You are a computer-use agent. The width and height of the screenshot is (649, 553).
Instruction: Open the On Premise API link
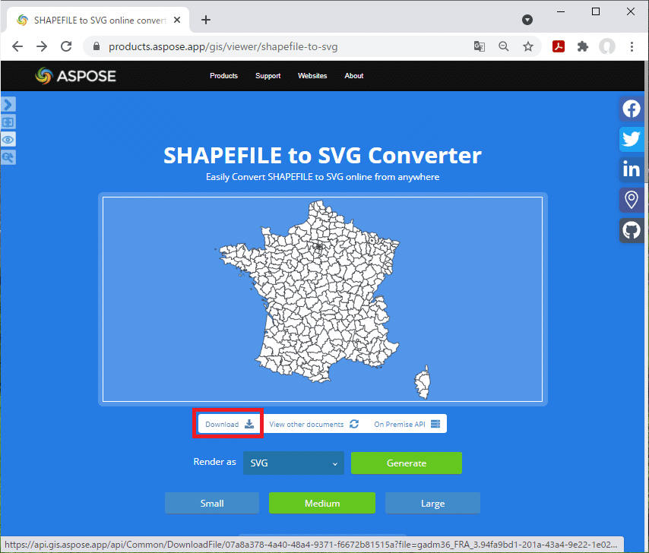(407, 424)
